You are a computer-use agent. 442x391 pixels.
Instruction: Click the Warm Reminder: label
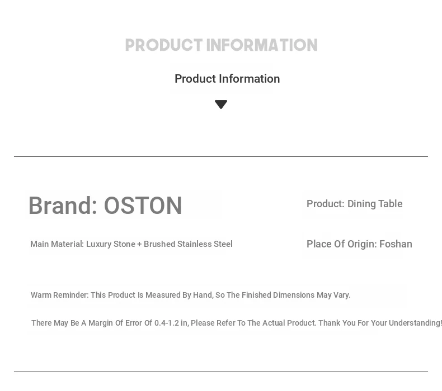[59, 295]
